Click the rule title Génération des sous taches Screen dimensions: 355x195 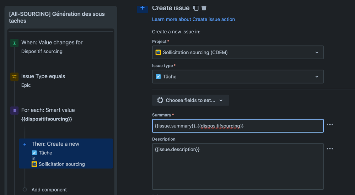click(x=57, y=17)
